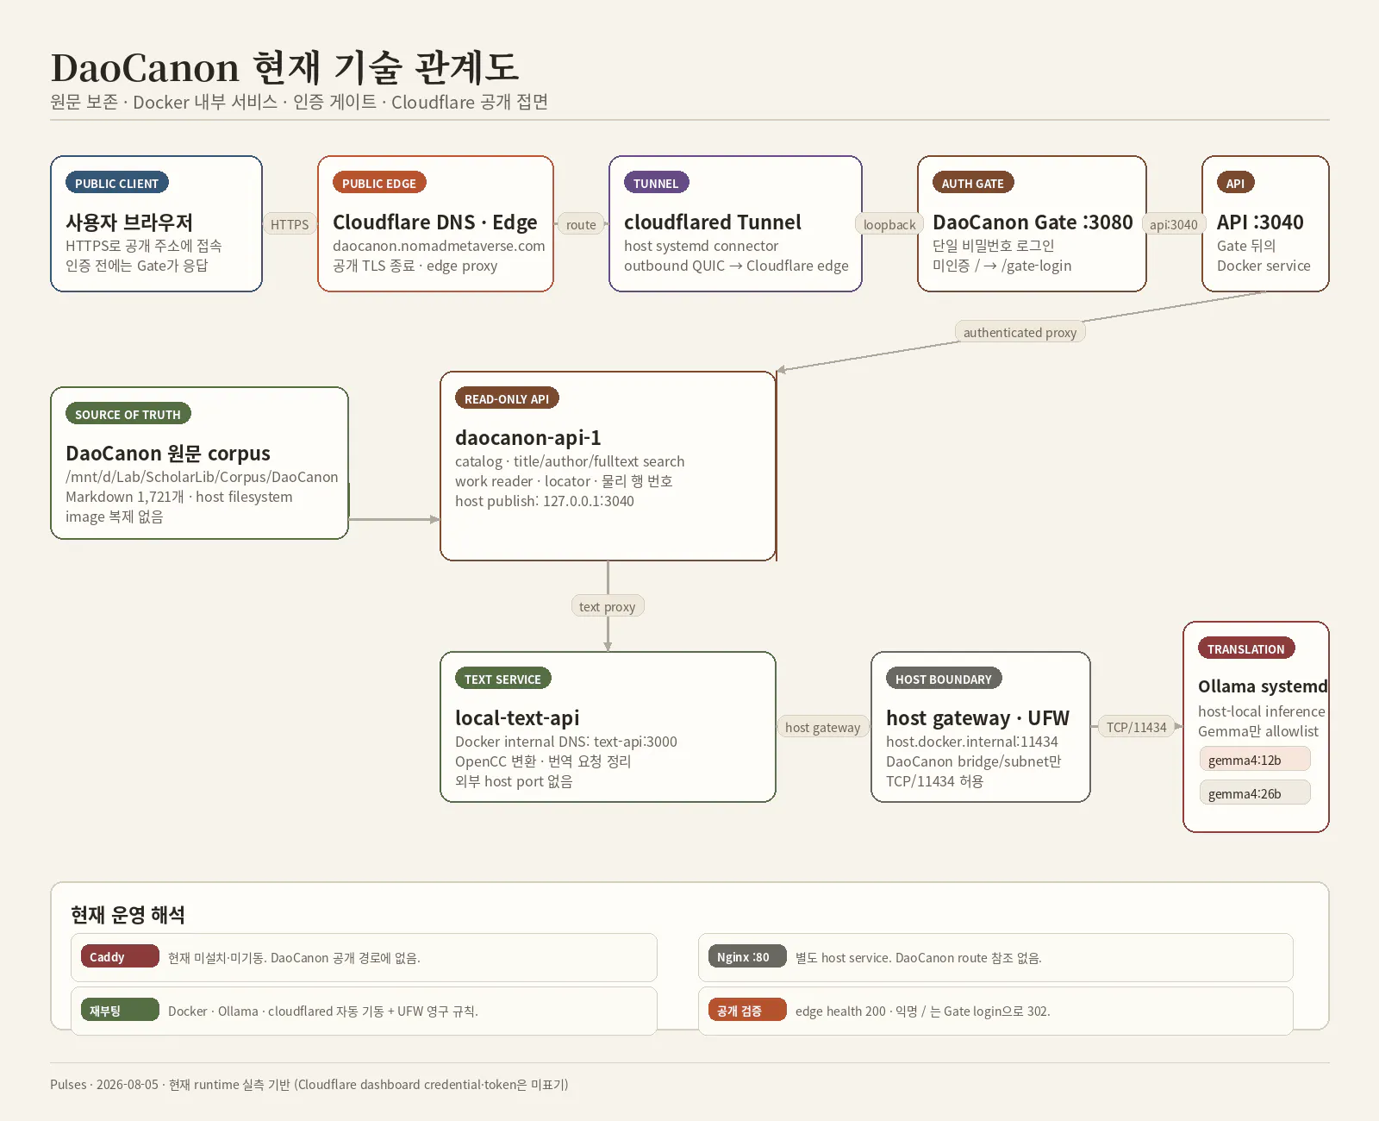Click the gemma4:26b model chip
The width and height of the screenshot is (1379, 1121).
(1255, 793)
